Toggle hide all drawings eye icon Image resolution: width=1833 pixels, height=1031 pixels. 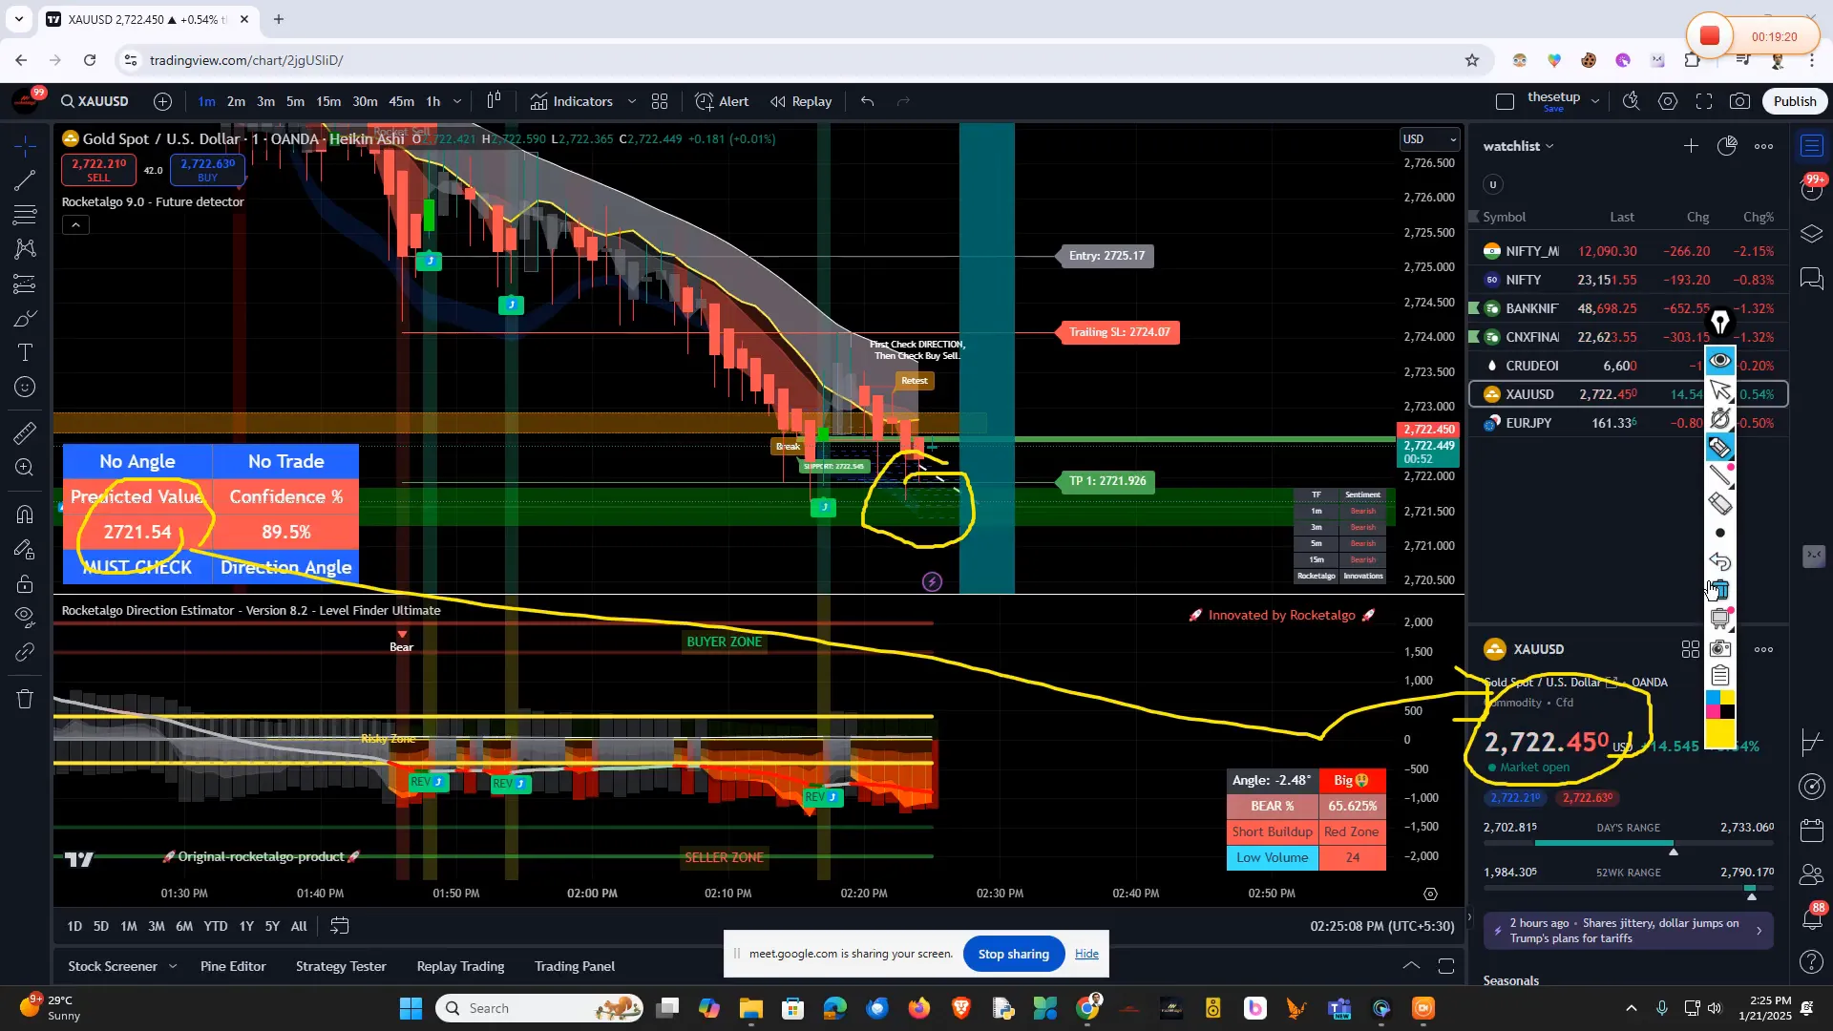(x=26, y=618)
